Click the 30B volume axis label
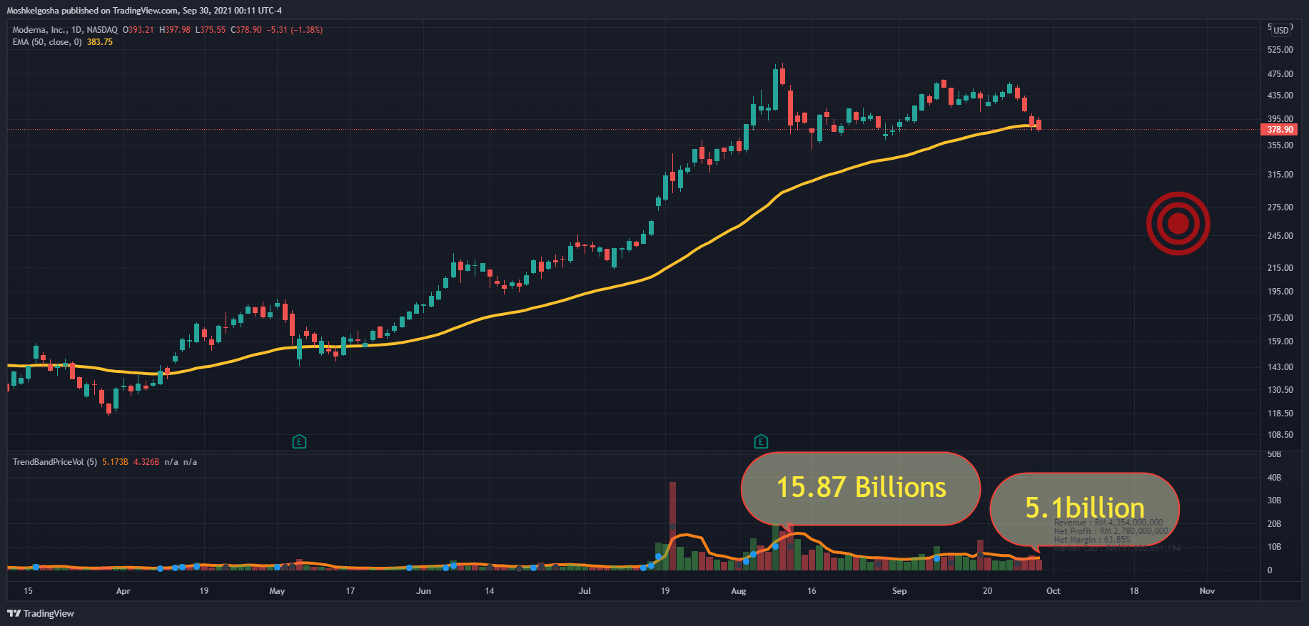Image resolution: width=1309 pixels, height=626 pixels. [x=1274, y=501]
